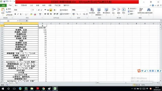Decrease indent in alignment group

pyautogui.click(x=55, y=14)
